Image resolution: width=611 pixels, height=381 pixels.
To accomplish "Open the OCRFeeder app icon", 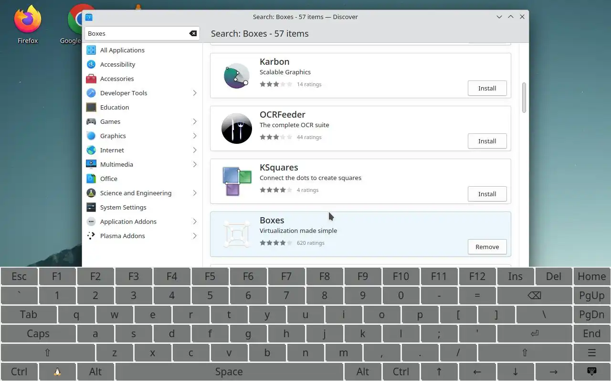I will [x=237, y=129].
